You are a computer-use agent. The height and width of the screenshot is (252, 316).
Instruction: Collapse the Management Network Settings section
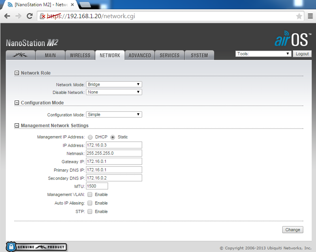click(x=17, y=125)
